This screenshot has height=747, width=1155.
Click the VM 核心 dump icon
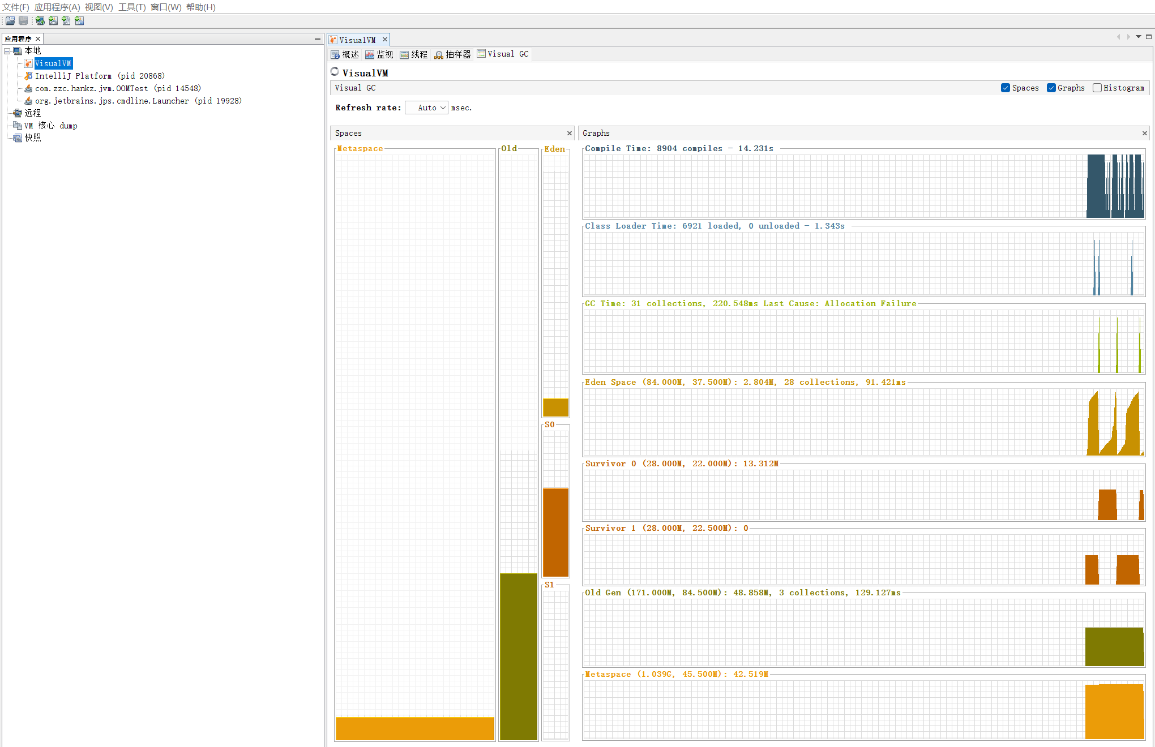18,126
